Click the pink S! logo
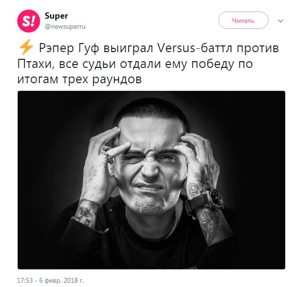The height and width of the screenshot is (287, 300). [x=29, y=21]
